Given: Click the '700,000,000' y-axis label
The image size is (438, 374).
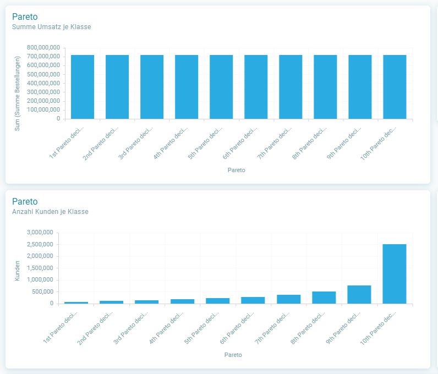Looking at the screenshot, I should point(43,57).
